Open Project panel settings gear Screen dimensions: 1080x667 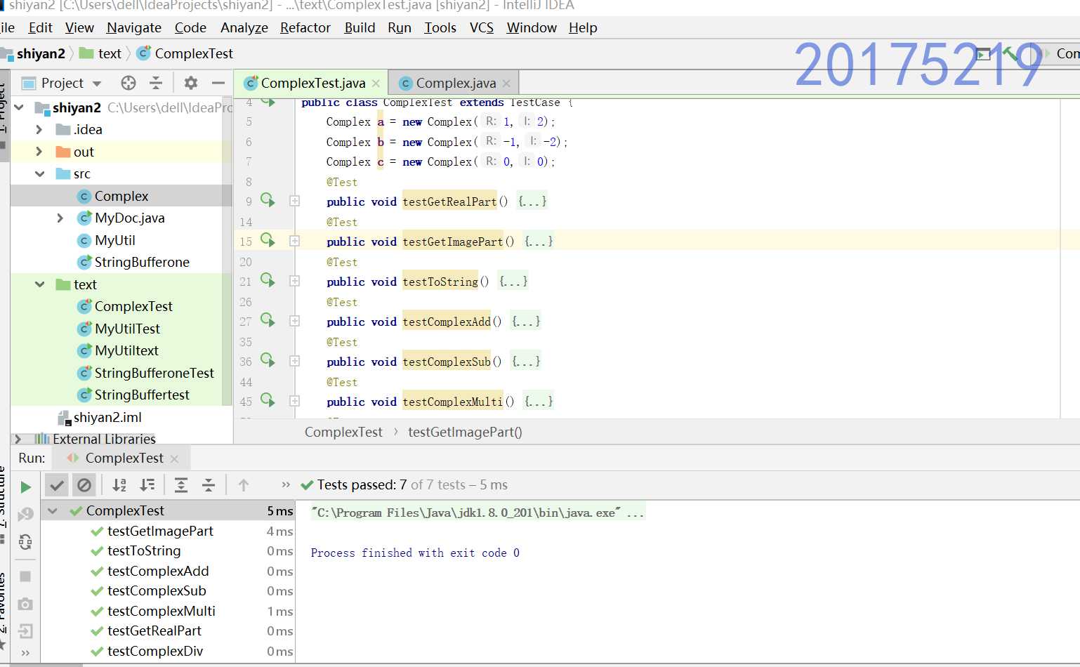point(190,83)
